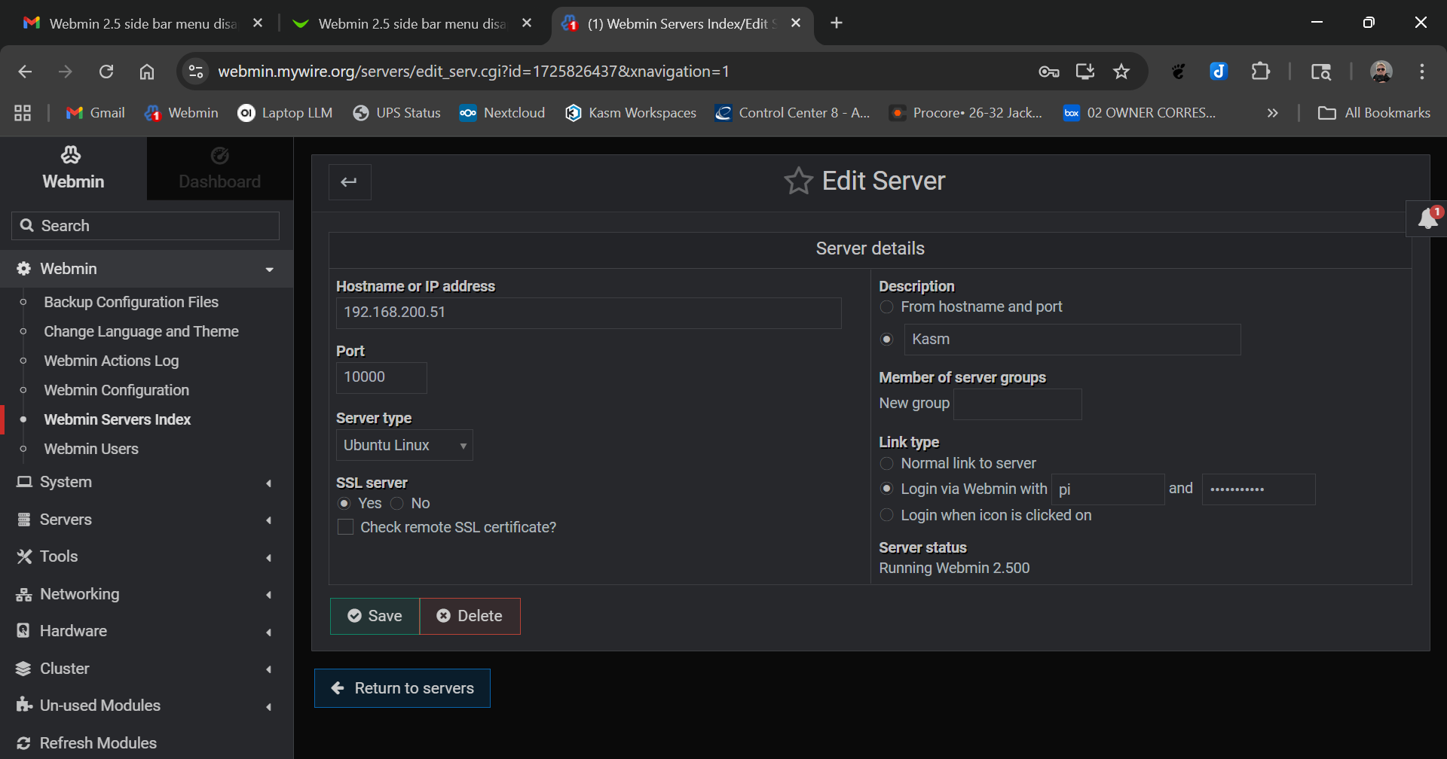Bookmark this page with the star icon
Screen dimensions: 1447x759
(1121, 72)
